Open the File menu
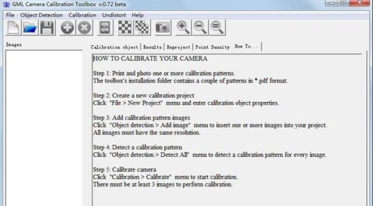 click(x=10, y=15)
